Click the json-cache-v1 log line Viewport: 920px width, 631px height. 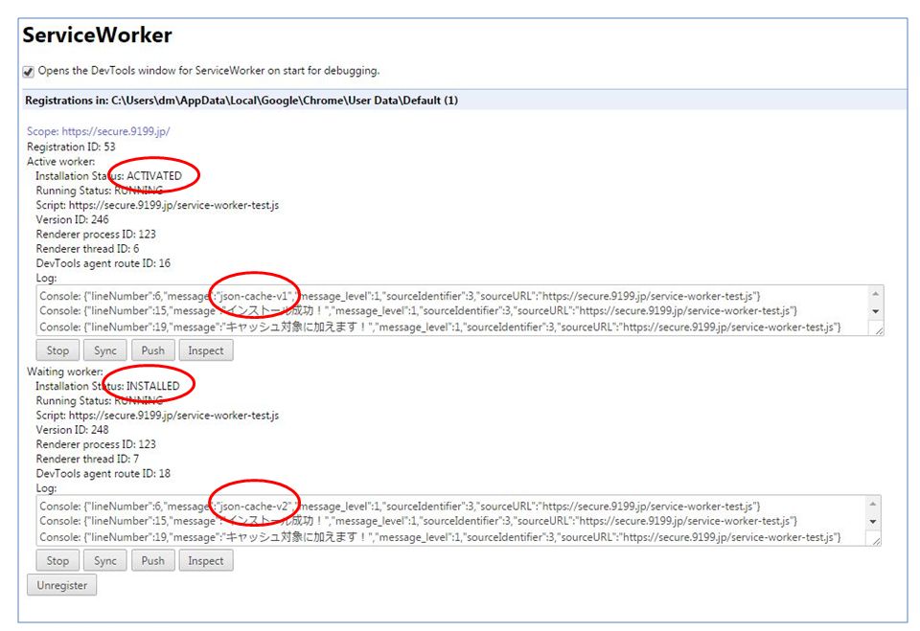tap(401, 296)
